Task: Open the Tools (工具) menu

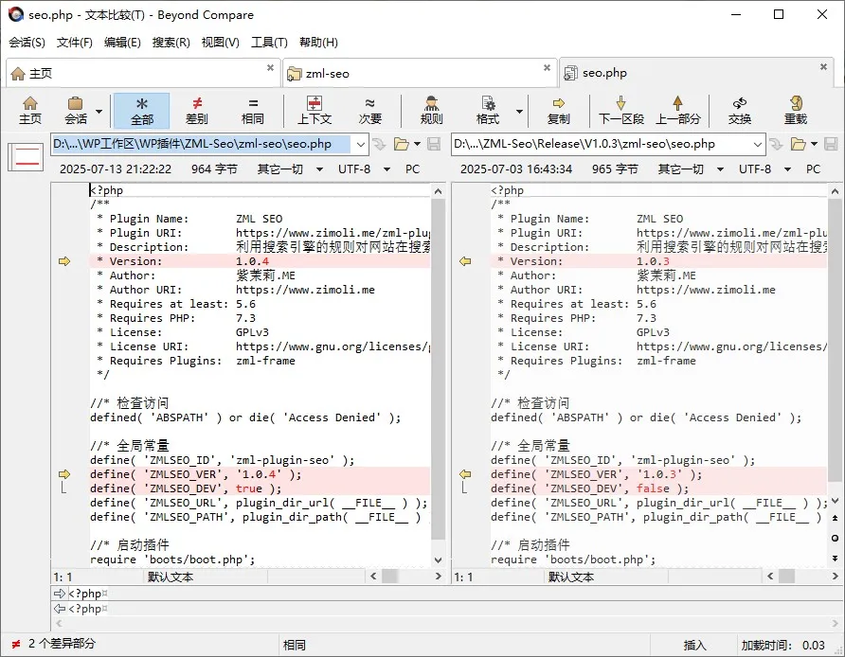Action: pyautogui.click(x=269, y=42)
